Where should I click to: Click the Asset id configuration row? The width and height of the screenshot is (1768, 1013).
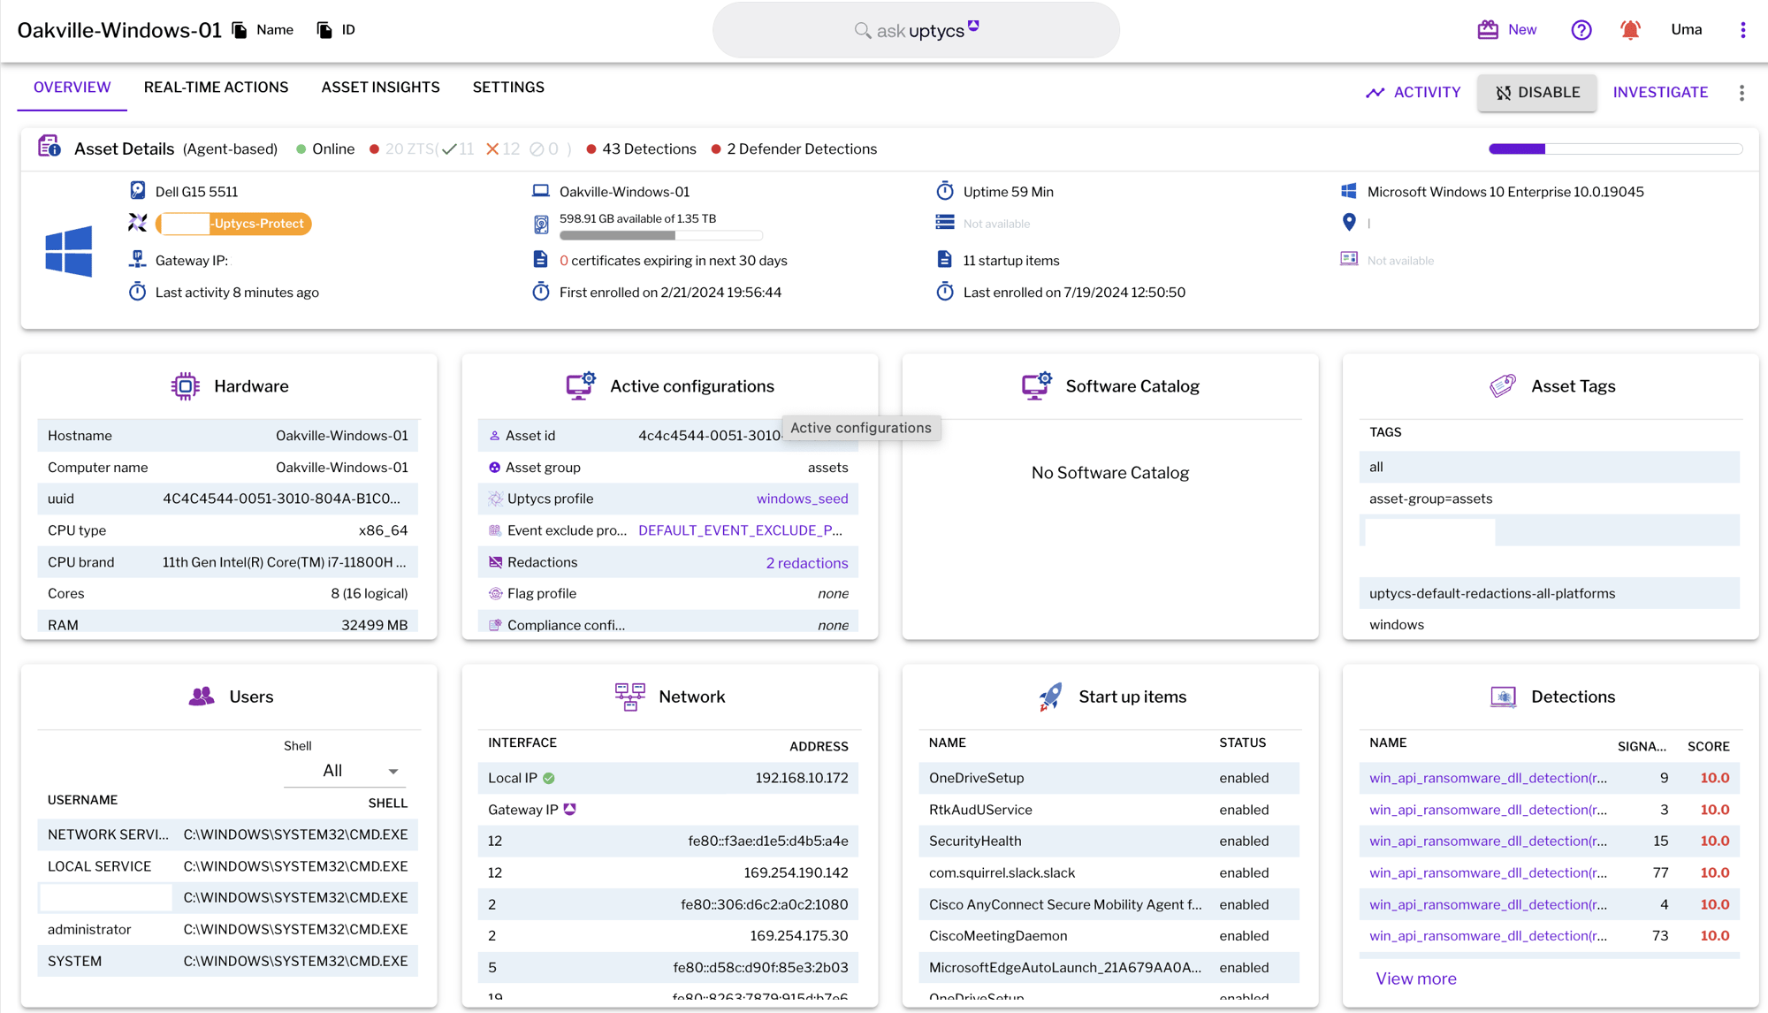(x=667, y=436)
